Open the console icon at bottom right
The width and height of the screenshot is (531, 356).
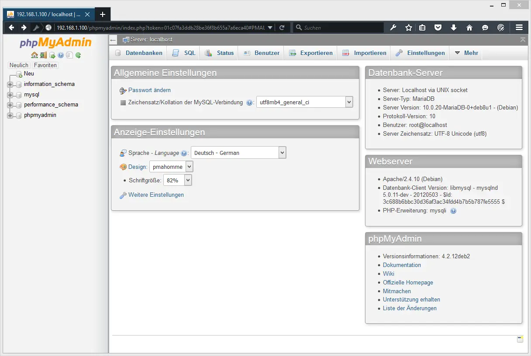[x=520, y=339]
